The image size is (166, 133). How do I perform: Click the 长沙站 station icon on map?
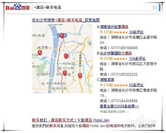(x=73, y=64)
